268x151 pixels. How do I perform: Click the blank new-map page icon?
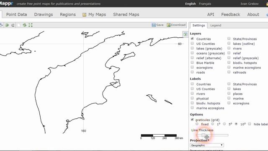click(x=18, y=25)
